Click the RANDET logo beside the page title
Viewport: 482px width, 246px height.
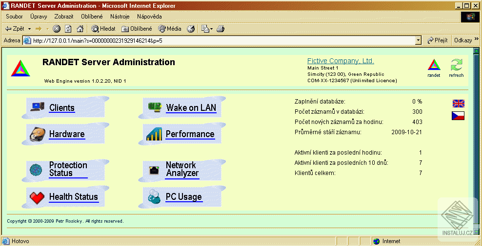20,68
